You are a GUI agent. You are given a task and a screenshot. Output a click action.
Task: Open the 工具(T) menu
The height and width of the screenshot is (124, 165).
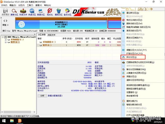pos(30,5)
